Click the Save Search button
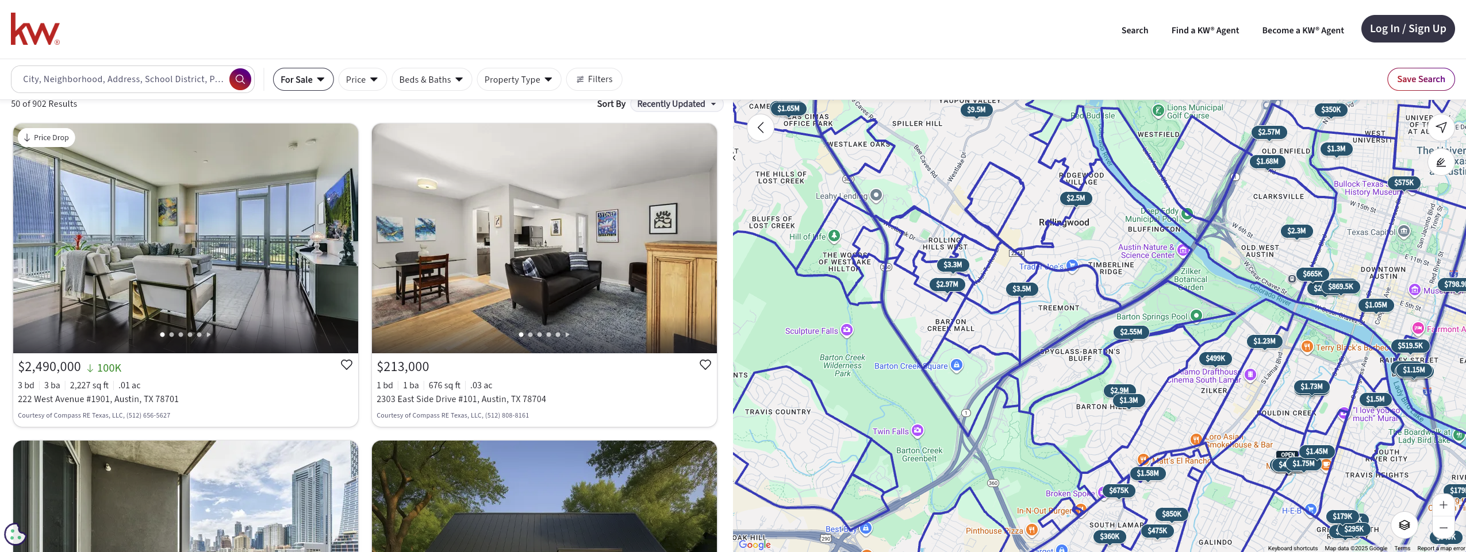This screenshot has height=552, width=1466. 1421,79
